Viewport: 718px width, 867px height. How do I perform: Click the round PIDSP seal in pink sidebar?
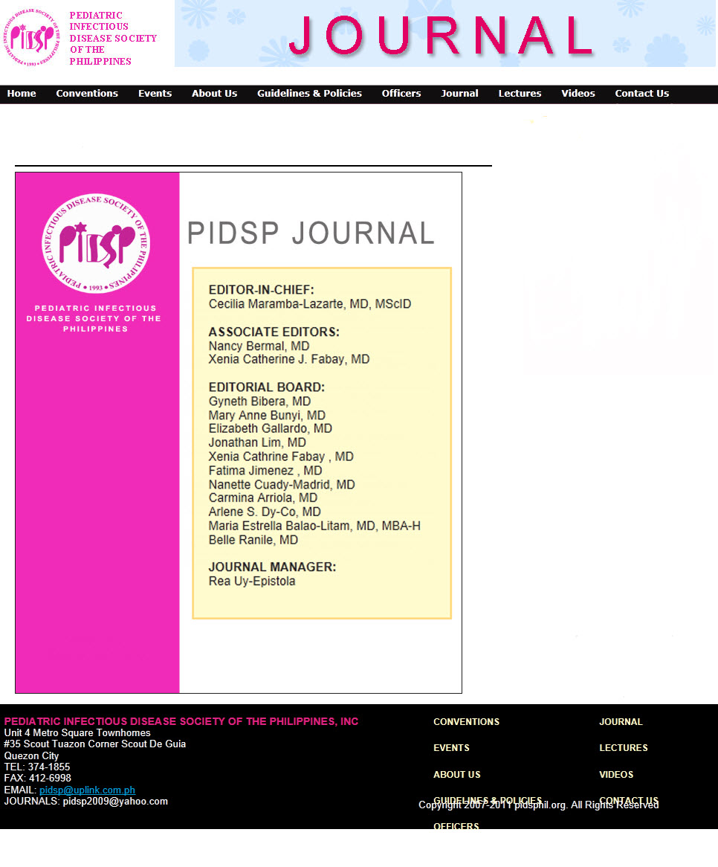96,243
